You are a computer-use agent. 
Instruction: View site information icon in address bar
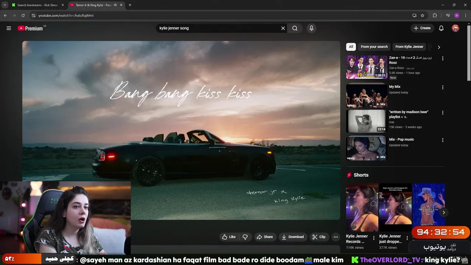tap(33, 15)
